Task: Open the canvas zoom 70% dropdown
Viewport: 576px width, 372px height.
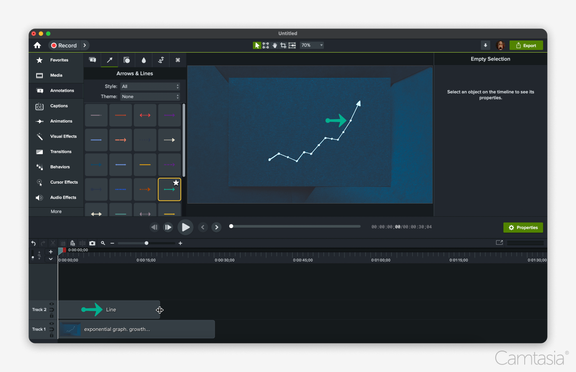Action: click(x=312, y=45)
